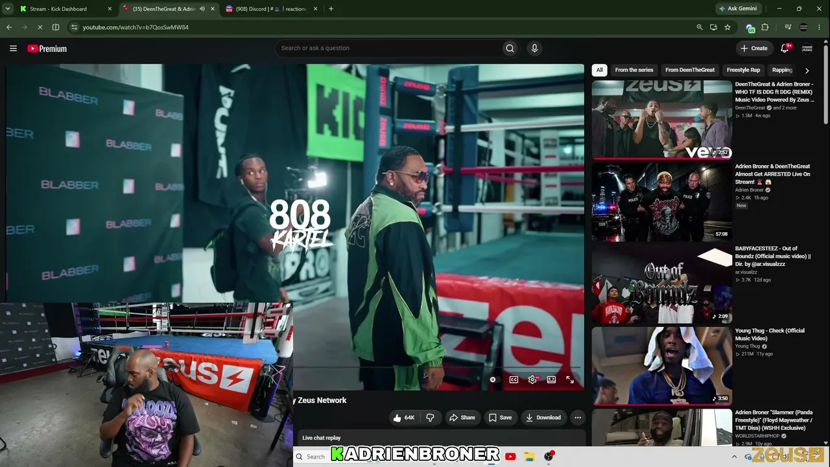Open Chrome zoom magnifier in address bar
Viewport: 830px width, 467px height.
tap(699, 27)
